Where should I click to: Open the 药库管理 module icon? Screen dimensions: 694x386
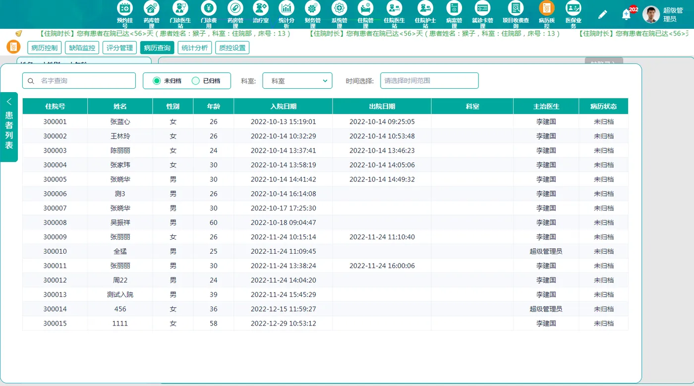152,8
